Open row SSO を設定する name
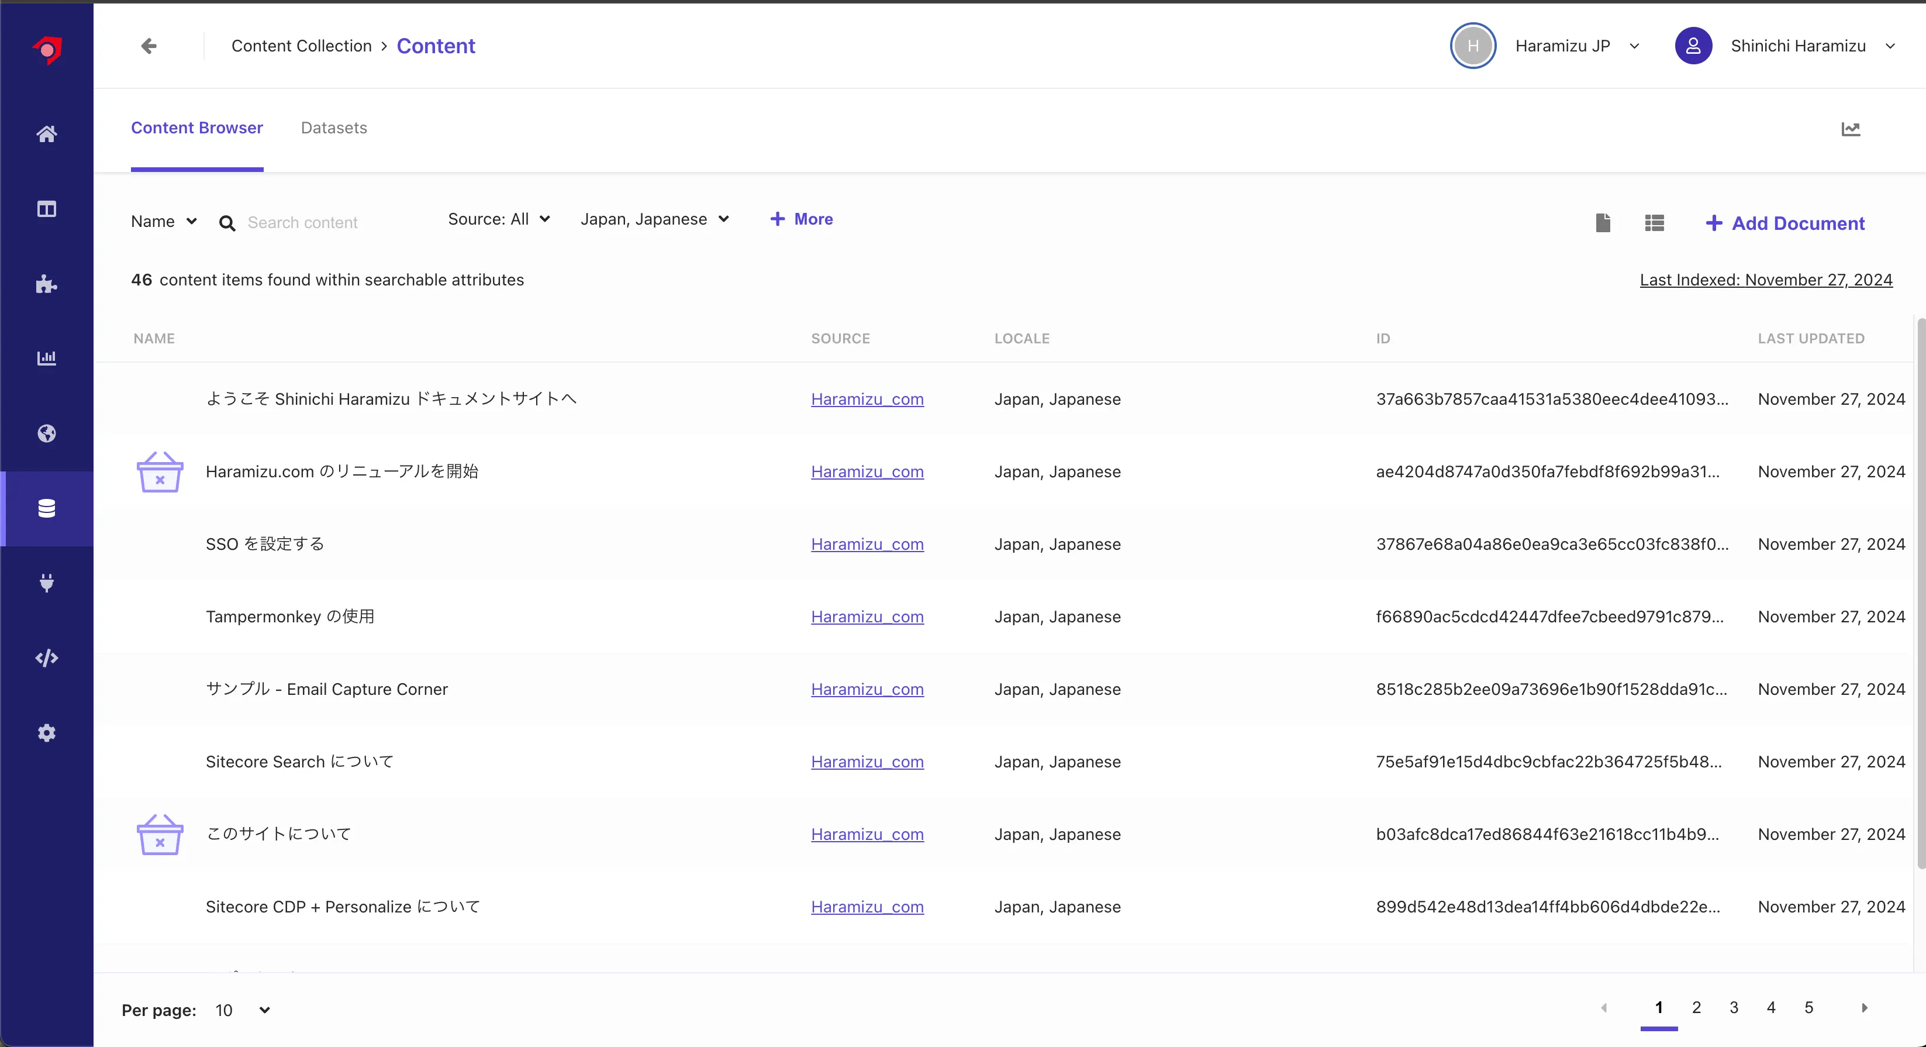Viewport: 1926px width, 1047px height. point(265,544)
